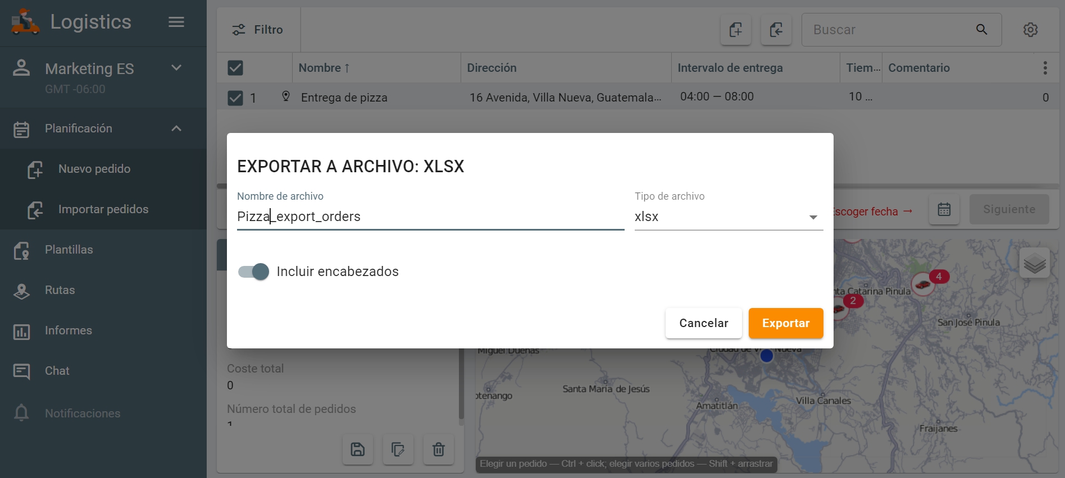The width and height of the screenshot is (1065, 478).
Task: Collapse the Planificación section
Action: click(x=176, y=128)
